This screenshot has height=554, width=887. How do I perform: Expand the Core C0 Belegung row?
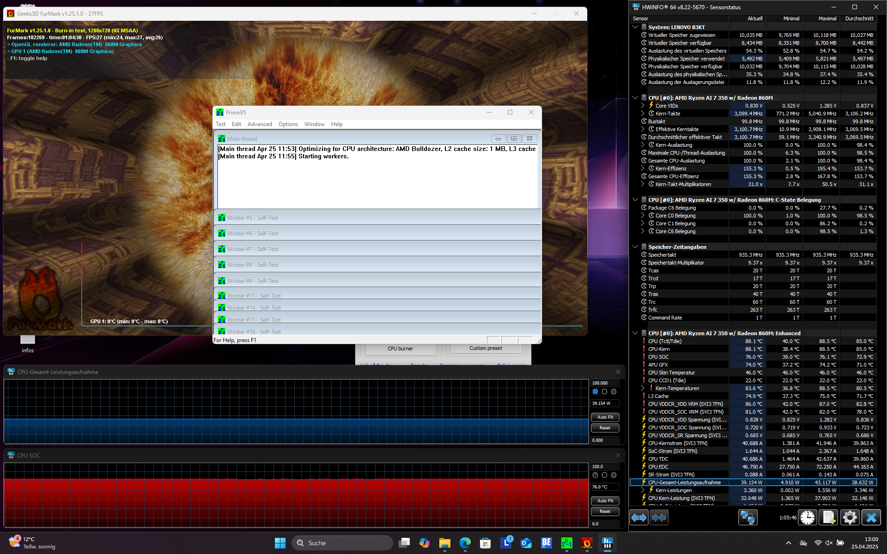(643, 216)
